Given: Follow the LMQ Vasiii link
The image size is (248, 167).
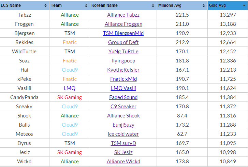Looking at the screenshot, I should [123, 88].
